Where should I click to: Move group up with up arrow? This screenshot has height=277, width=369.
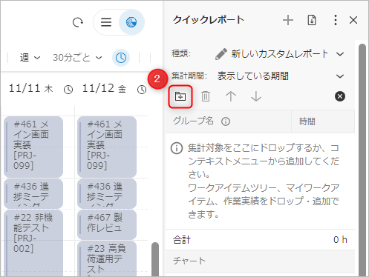click(x=231, y=96)
